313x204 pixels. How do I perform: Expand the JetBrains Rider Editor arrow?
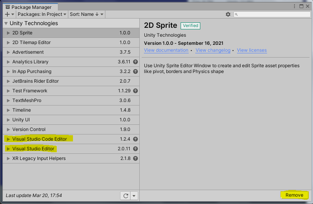pyautogui.click(x=8, y=81)
